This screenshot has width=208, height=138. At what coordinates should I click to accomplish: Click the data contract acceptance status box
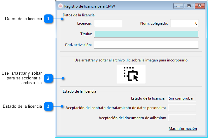[x=182, y=108]
